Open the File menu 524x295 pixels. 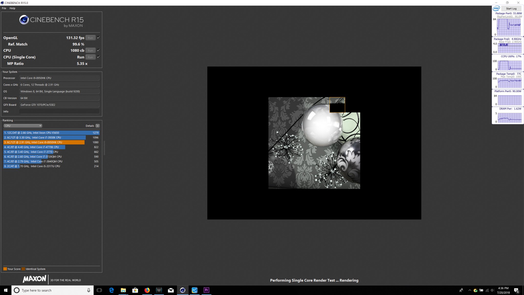(4, 8)
